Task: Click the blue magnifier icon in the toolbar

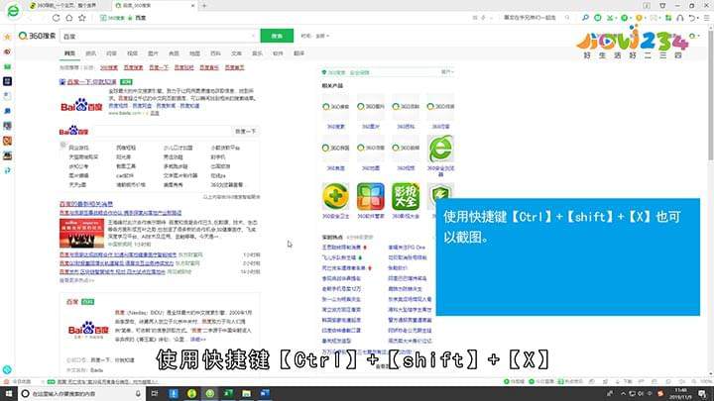Action: (585, 18)
